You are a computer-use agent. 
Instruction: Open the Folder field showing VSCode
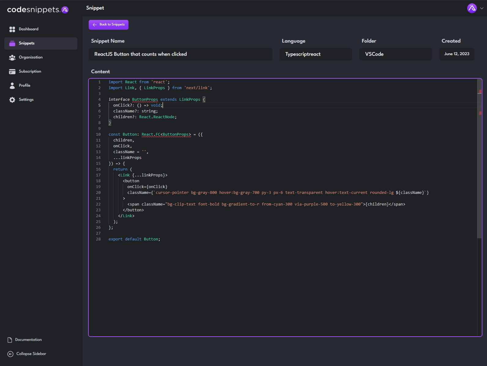396,54
